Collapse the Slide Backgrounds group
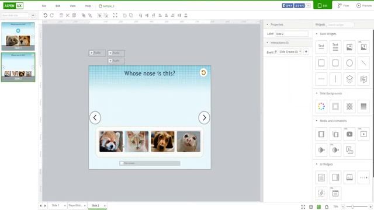374x210 pixels. (x=317, y=93)
